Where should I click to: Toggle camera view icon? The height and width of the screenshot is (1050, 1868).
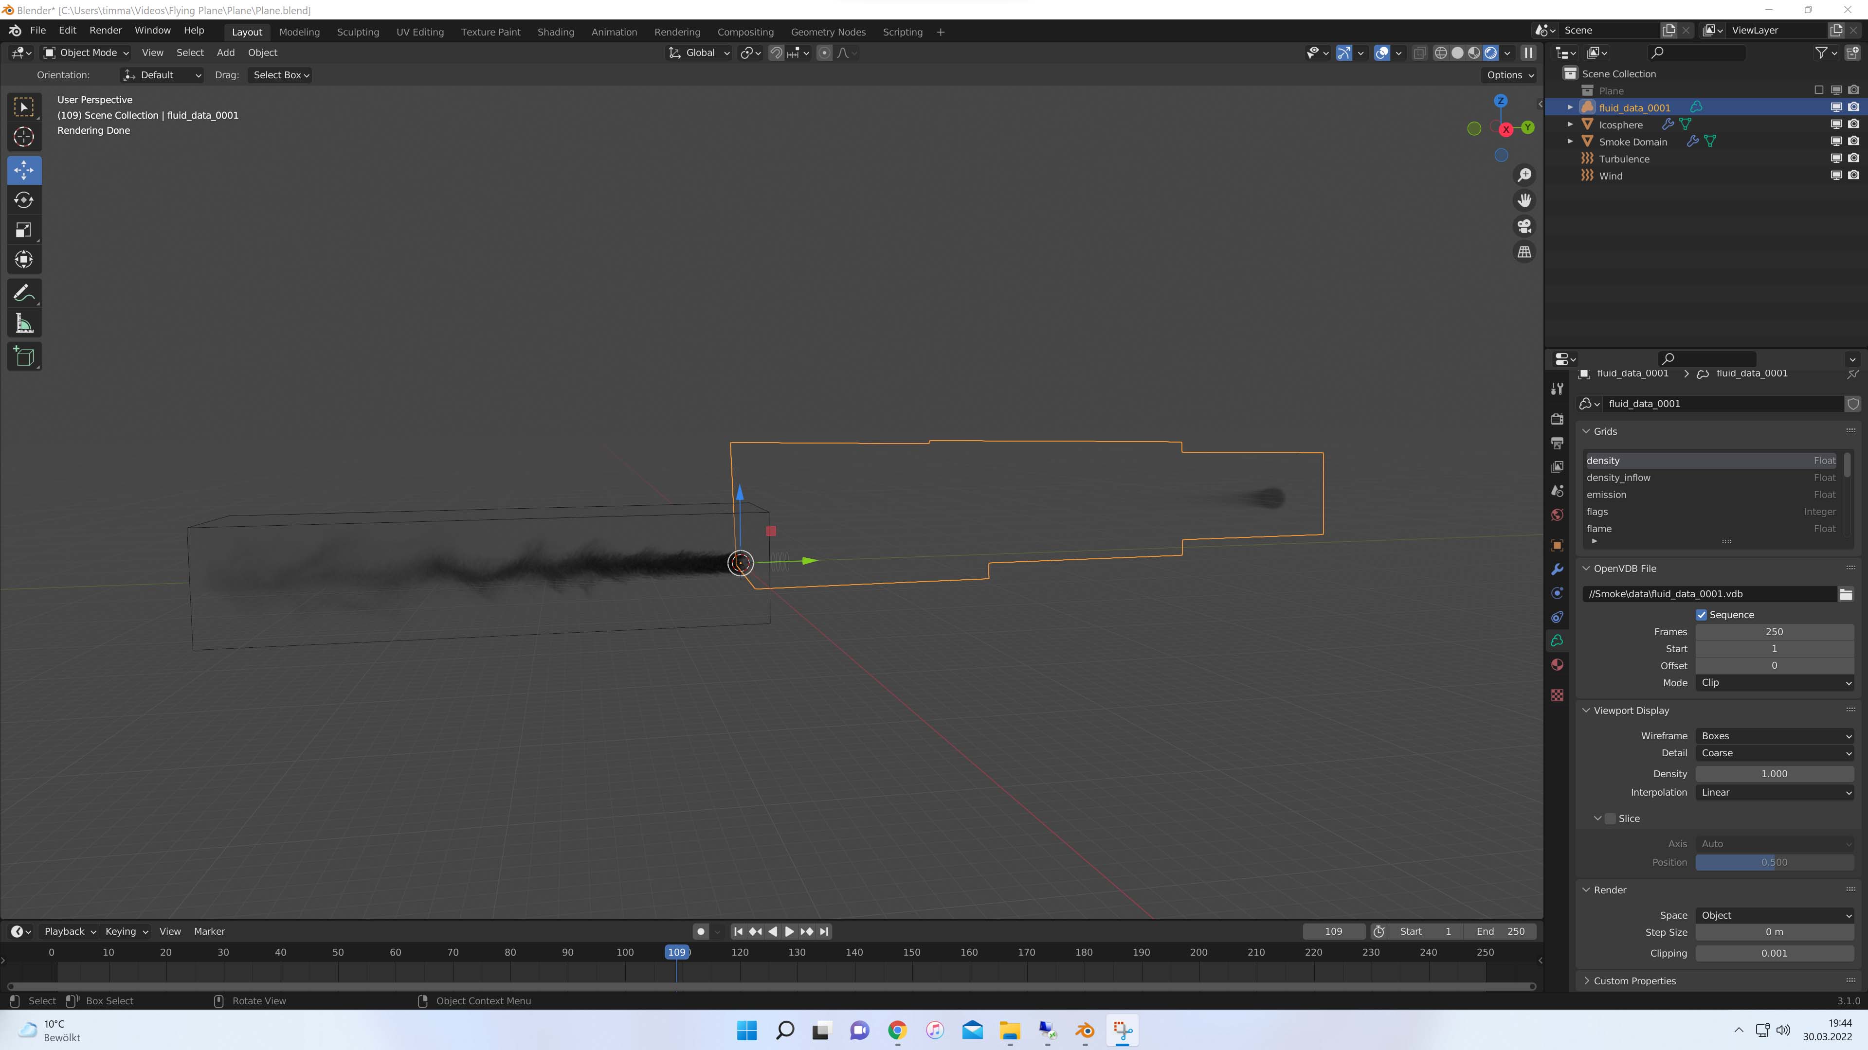(1524, 226)
